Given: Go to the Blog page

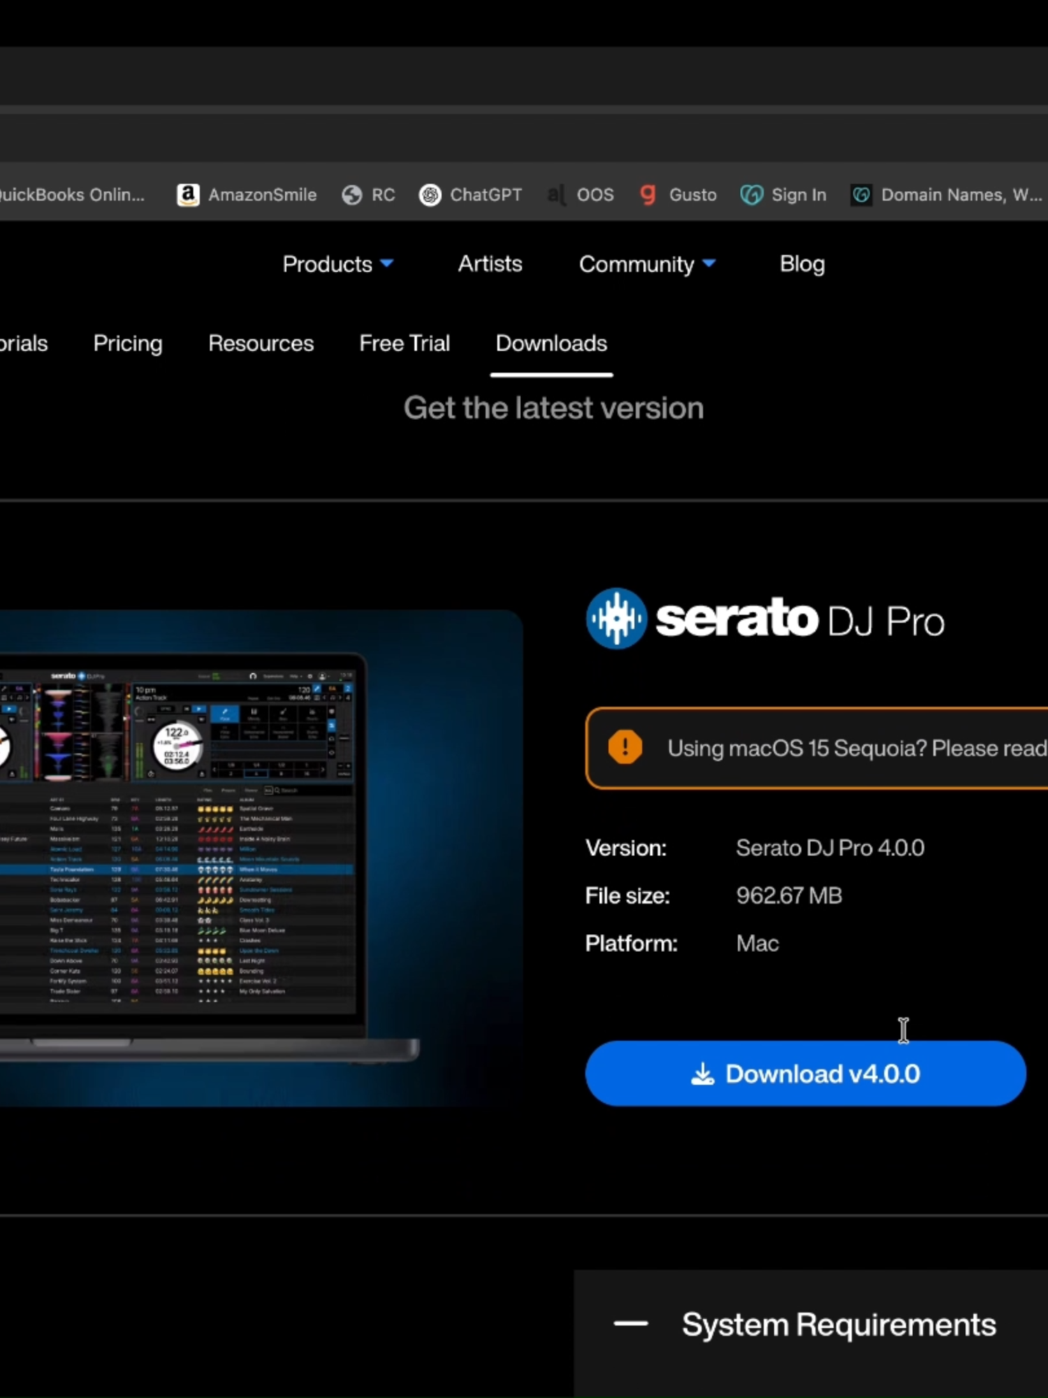Looking at the screenshot, I should (802, 264).
